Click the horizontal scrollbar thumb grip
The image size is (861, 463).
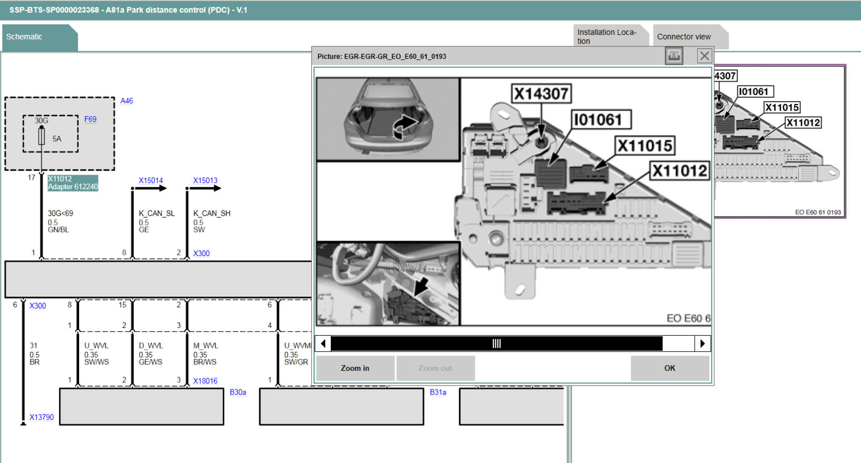[x=496, y=344]
